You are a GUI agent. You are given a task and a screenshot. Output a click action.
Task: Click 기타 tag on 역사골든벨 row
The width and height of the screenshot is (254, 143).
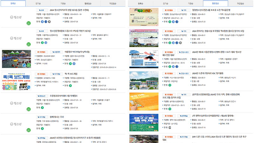point(184,10)
